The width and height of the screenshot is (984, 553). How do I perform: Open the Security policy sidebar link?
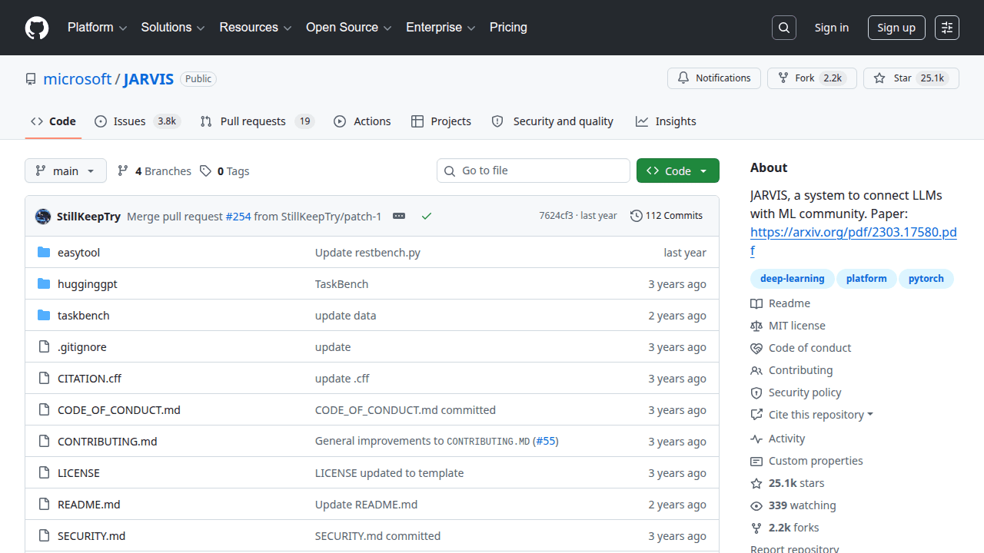point(796,392)
